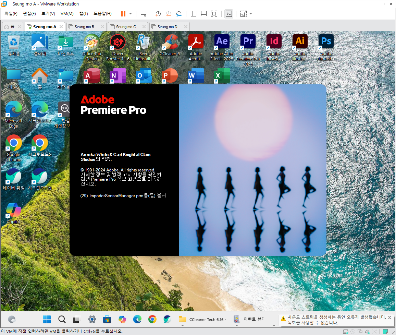Screen dimensions: 396x335
Task: Toggle the thumbnail bar view
Action: (x=204, y=14)
